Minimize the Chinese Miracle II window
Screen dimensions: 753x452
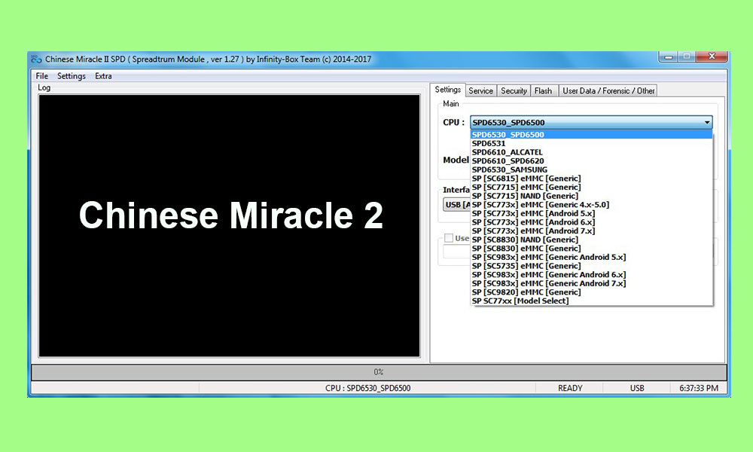tap(668, 56)
